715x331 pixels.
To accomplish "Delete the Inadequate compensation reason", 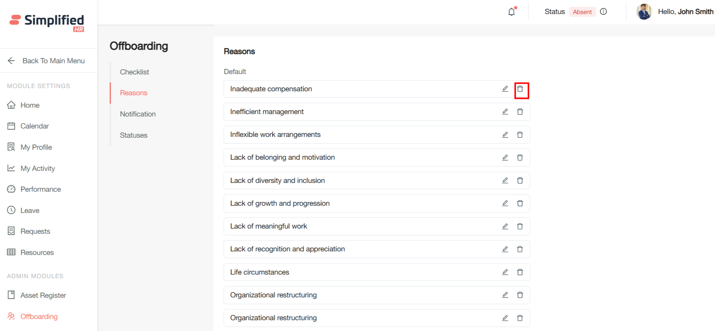I will [520, 89].
